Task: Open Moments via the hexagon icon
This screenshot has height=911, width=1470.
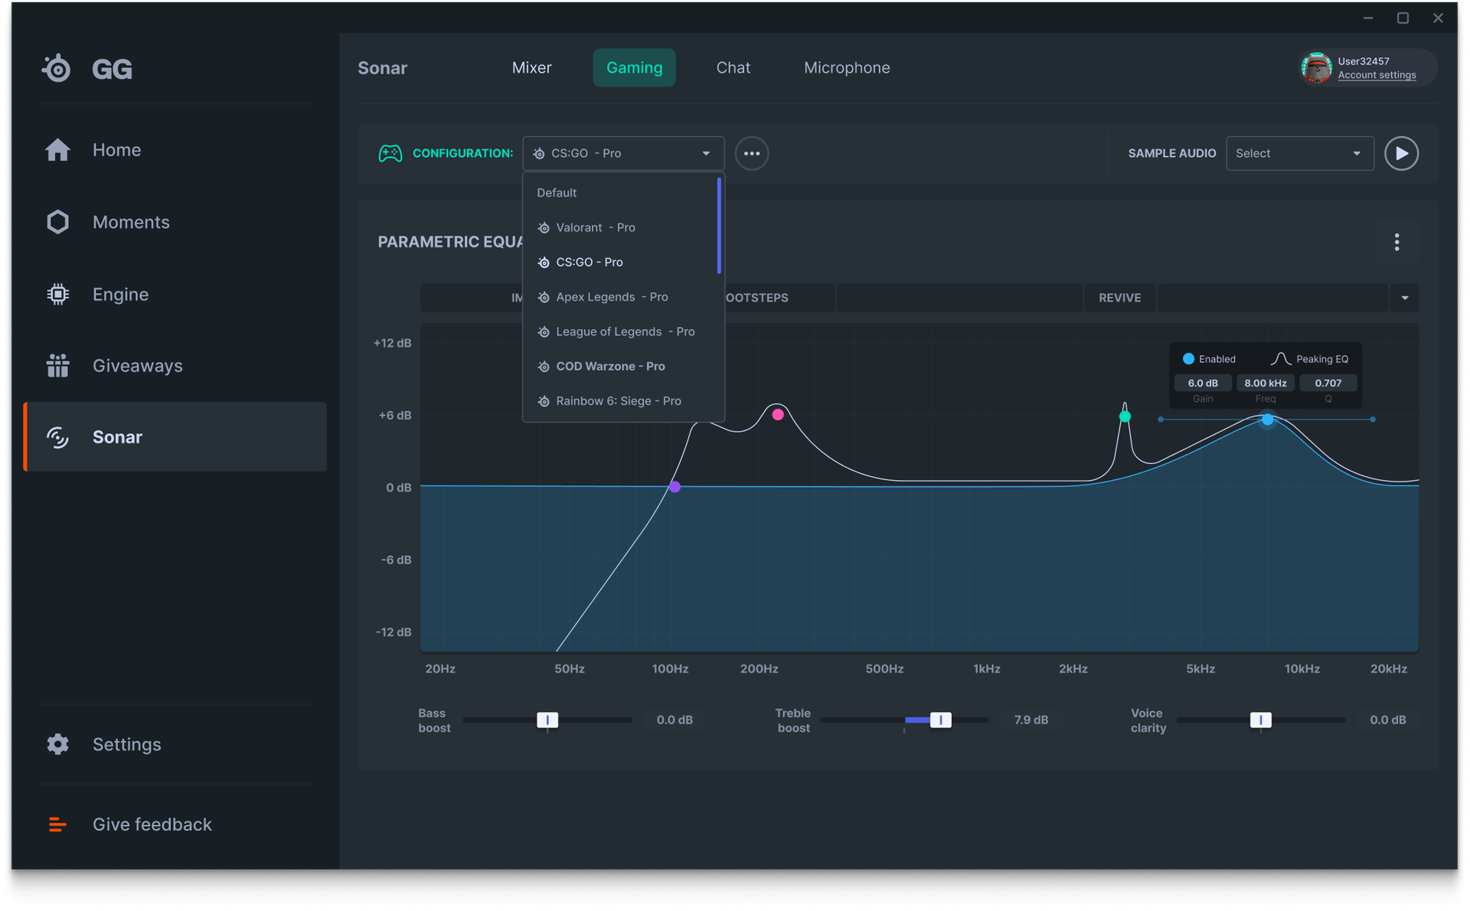Action: [57, 222]
